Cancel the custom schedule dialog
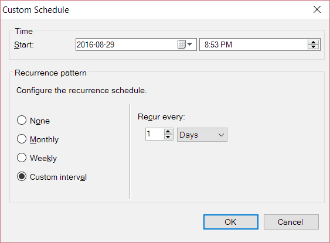 coord(291,222)
